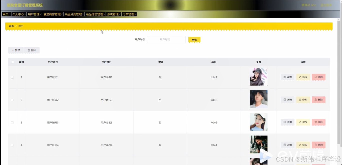Click the red 删除 for 用户账号4
The image size is (342, 165).
318,145
